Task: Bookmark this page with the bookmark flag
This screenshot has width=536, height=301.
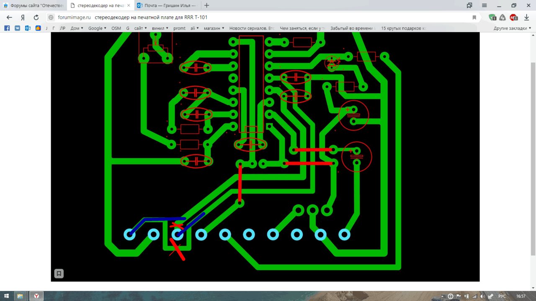Action: click(474, 18)
